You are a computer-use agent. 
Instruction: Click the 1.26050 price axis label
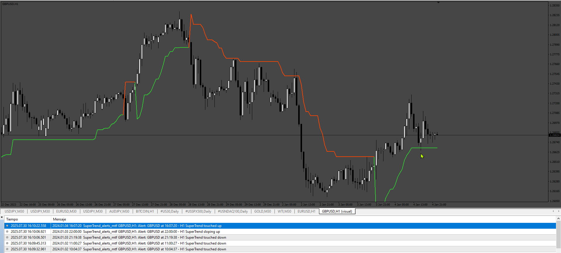pyautogui.click(x=555, y=201)
